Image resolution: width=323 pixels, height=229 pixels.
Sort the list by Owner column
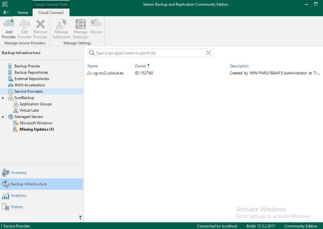pos(141,66)
